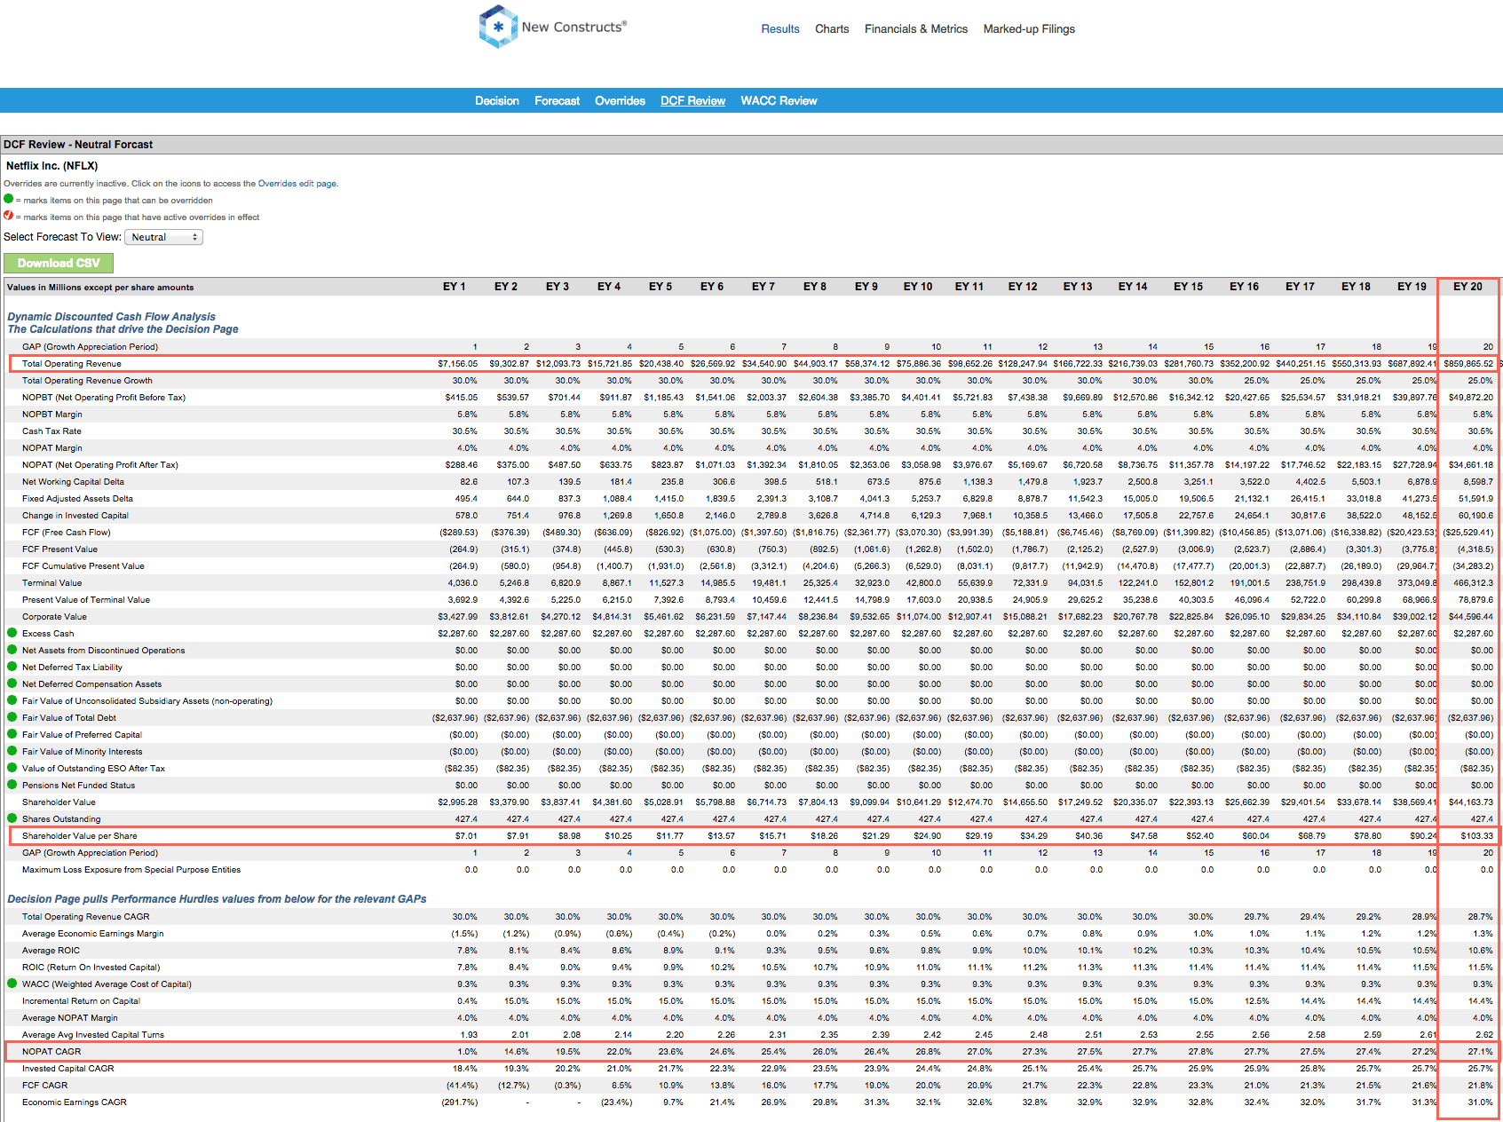Go to the Forecast subpage

point(557,101)
